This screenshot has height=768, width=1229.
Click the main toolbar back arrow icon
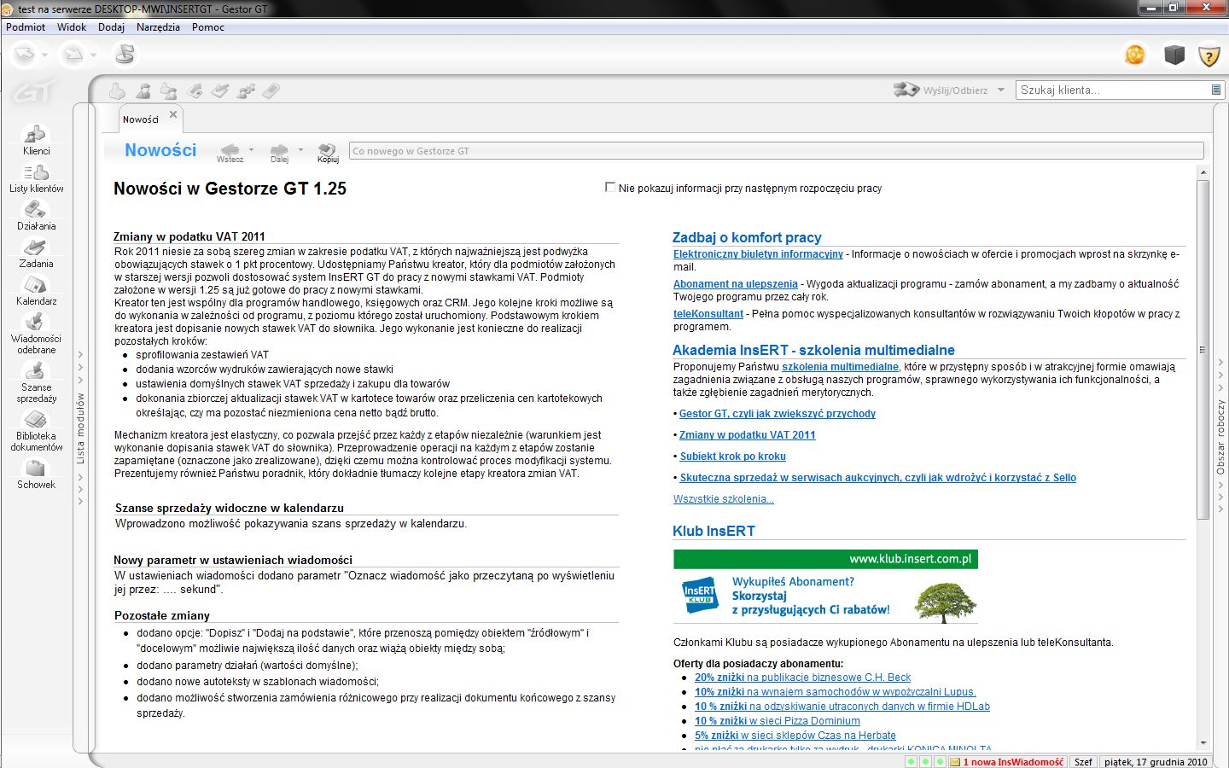24,55
